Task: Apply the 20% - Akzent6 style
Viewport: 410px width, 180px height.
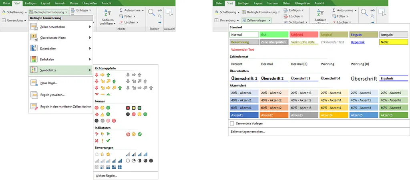Action: [394, 93]
